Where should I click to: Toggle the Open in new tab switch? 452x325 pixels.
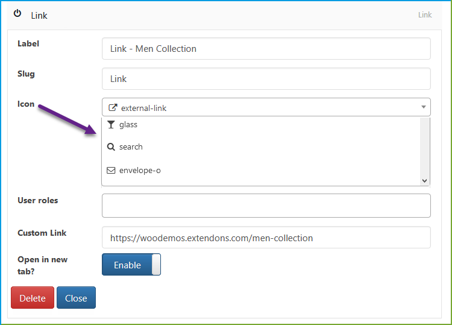pyautogui.click(x=131, y=265)
